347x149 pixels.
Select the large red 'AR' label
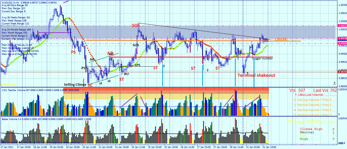tap(110, 53)
